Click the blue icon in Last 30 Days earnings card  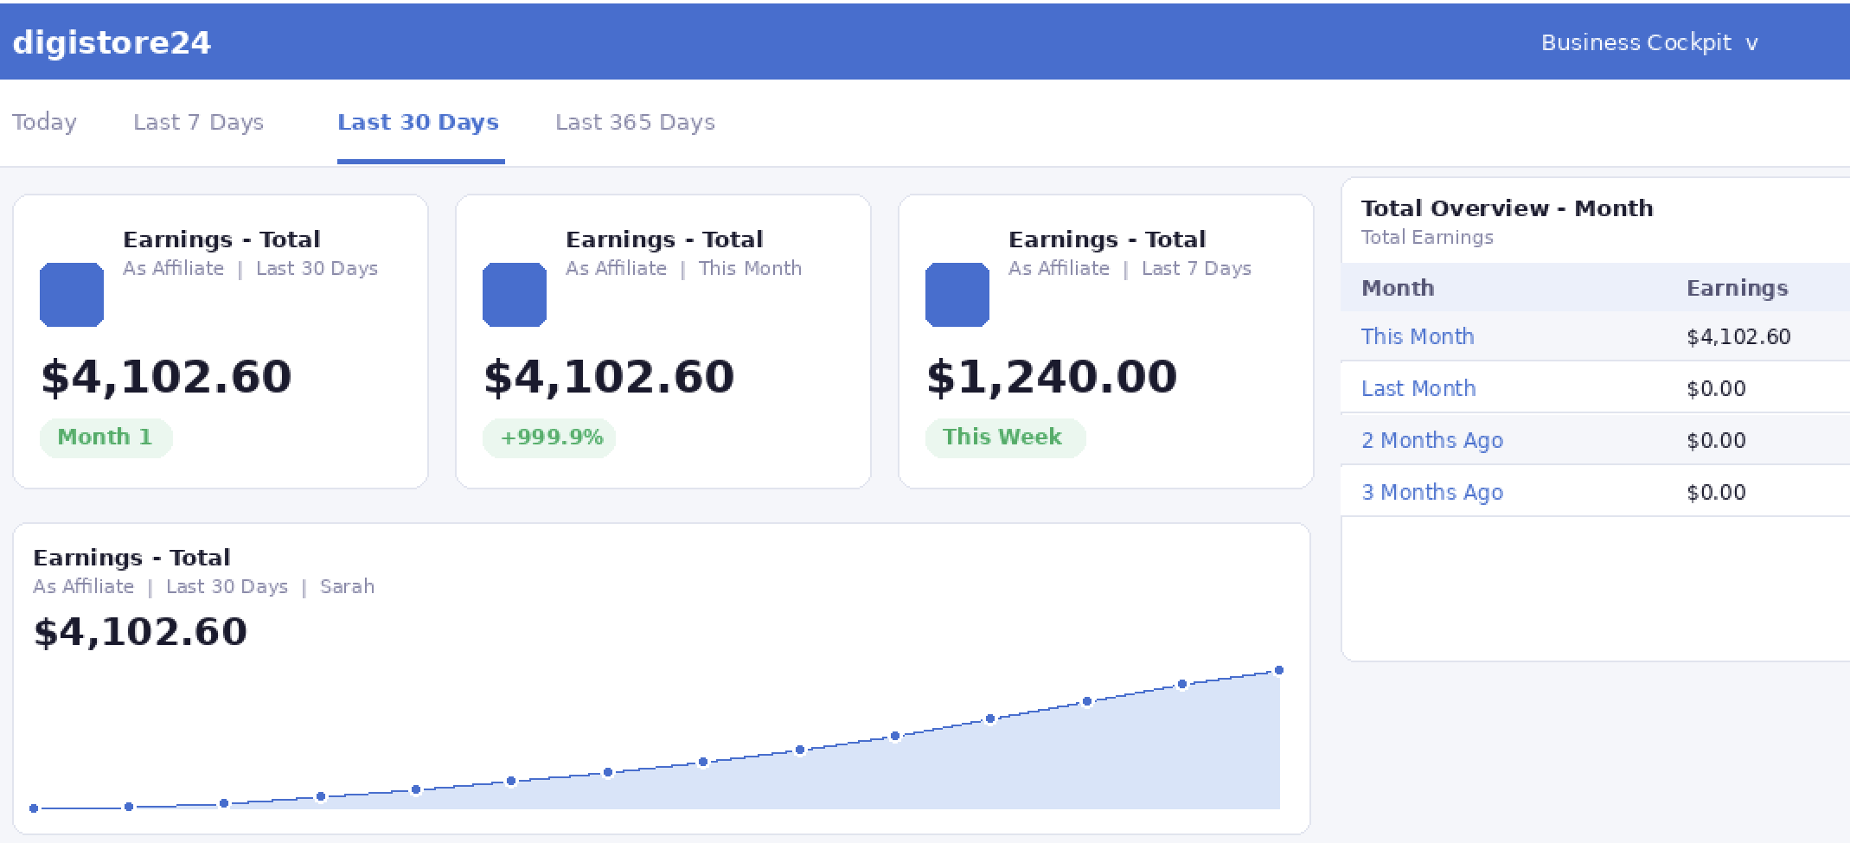click(72, 295)
